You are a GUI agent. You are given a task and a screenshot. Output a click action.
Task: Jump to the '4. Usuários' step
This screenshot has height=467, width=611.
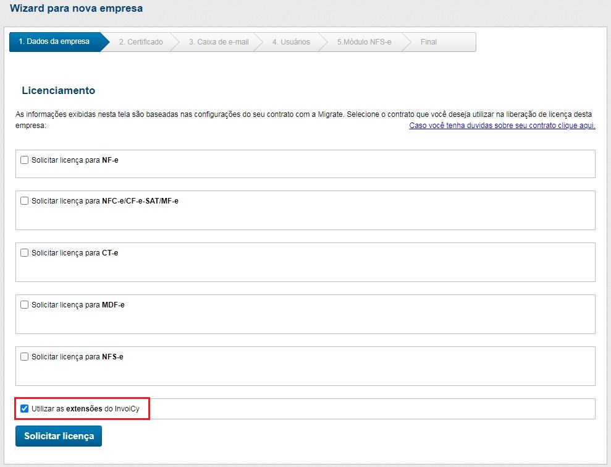(291, 42)
